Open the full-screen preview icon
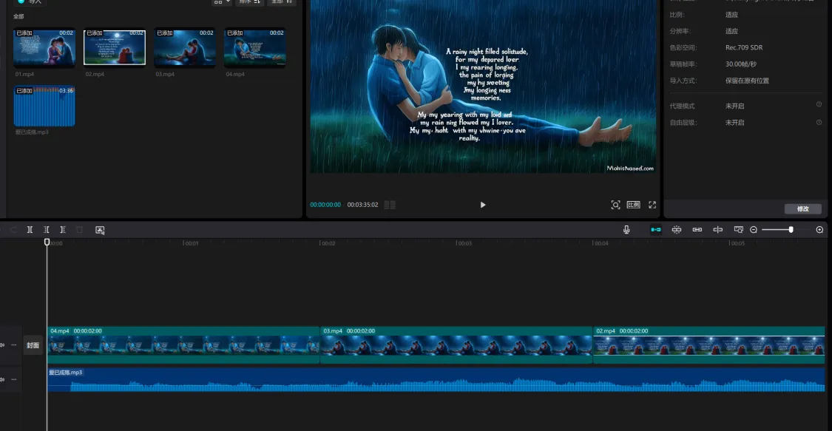The height and width of the screenshot is (431, 832). tap(652, 205)
